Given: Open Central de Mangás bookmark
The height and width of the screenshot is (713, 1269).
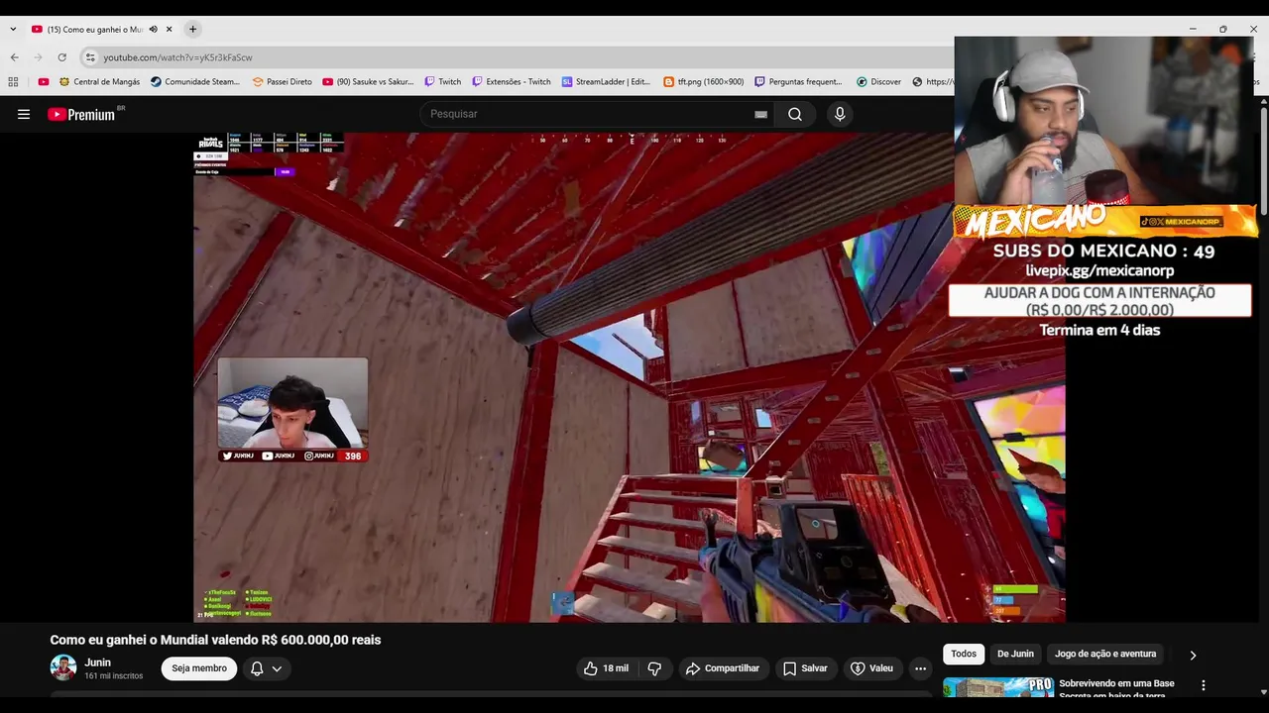Looking at the screenshot, I should [x=99, y=82].
